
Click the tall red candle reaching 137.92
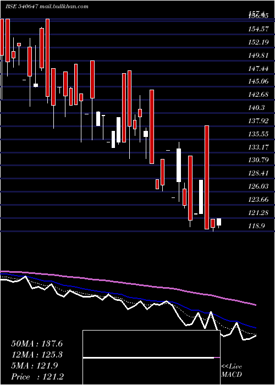207,177
